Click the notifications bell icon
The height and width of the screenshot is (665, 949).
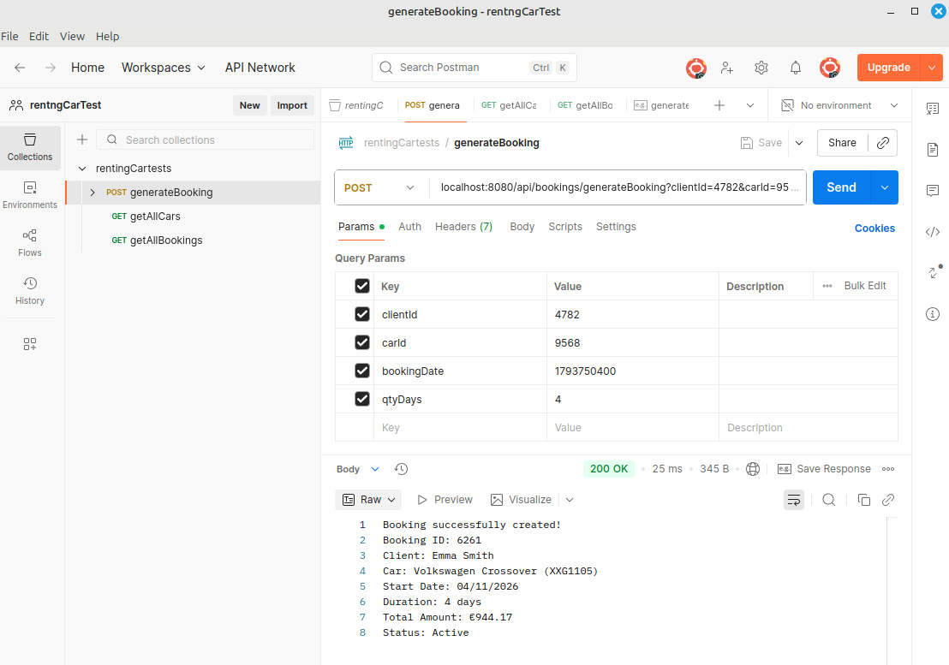click(796, 68)
